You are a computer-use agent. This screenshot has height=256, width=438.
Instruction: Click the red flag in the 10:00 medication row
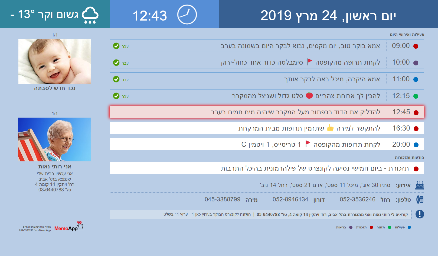click(309, 62)
